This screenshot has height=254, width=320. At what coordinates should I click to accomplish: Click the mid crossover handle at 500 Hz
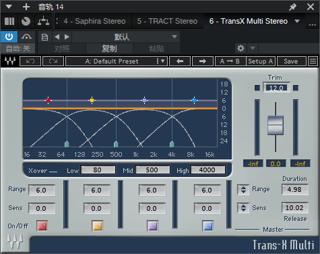116,144
